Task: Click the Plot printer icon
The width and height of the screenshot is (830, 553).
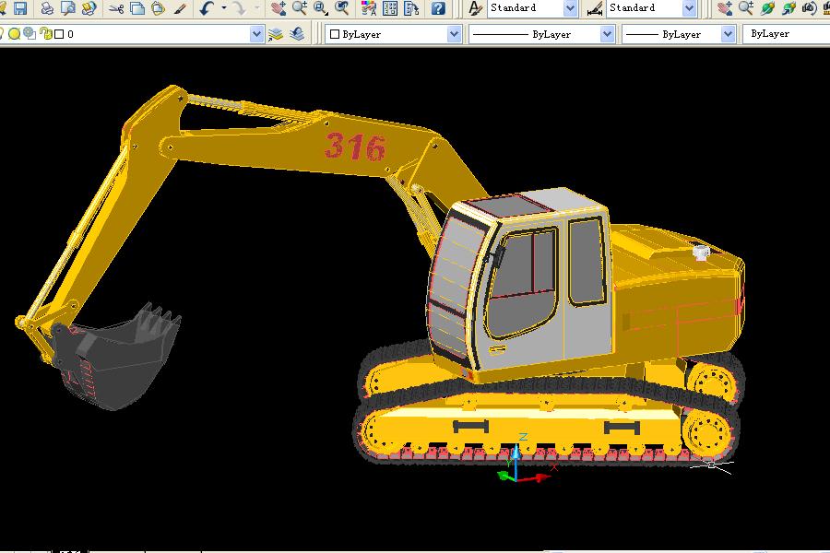Action: [x=47, y=8]
